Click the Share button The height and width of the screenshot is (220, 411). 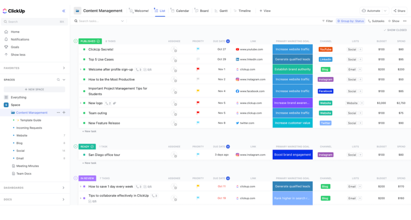pyautogui.click(x=399, y=11)
